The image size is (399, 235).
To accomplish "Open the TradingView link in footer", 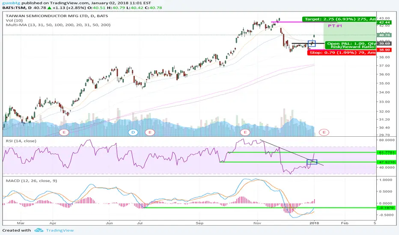I will 60,230.
